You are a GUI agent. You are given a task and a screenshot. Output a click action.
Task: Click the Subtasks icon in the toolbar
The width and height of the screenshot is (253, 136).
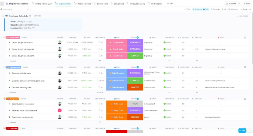(x=212, y=9)
